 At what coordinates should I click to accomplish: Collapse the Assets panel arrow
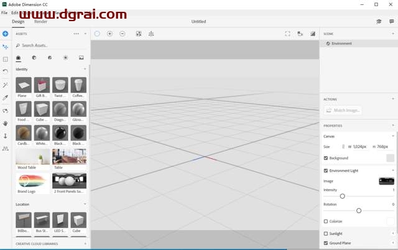coord(86,34)
